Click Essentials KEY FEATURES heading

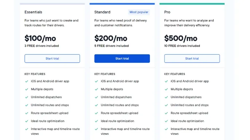pos(35,74)
